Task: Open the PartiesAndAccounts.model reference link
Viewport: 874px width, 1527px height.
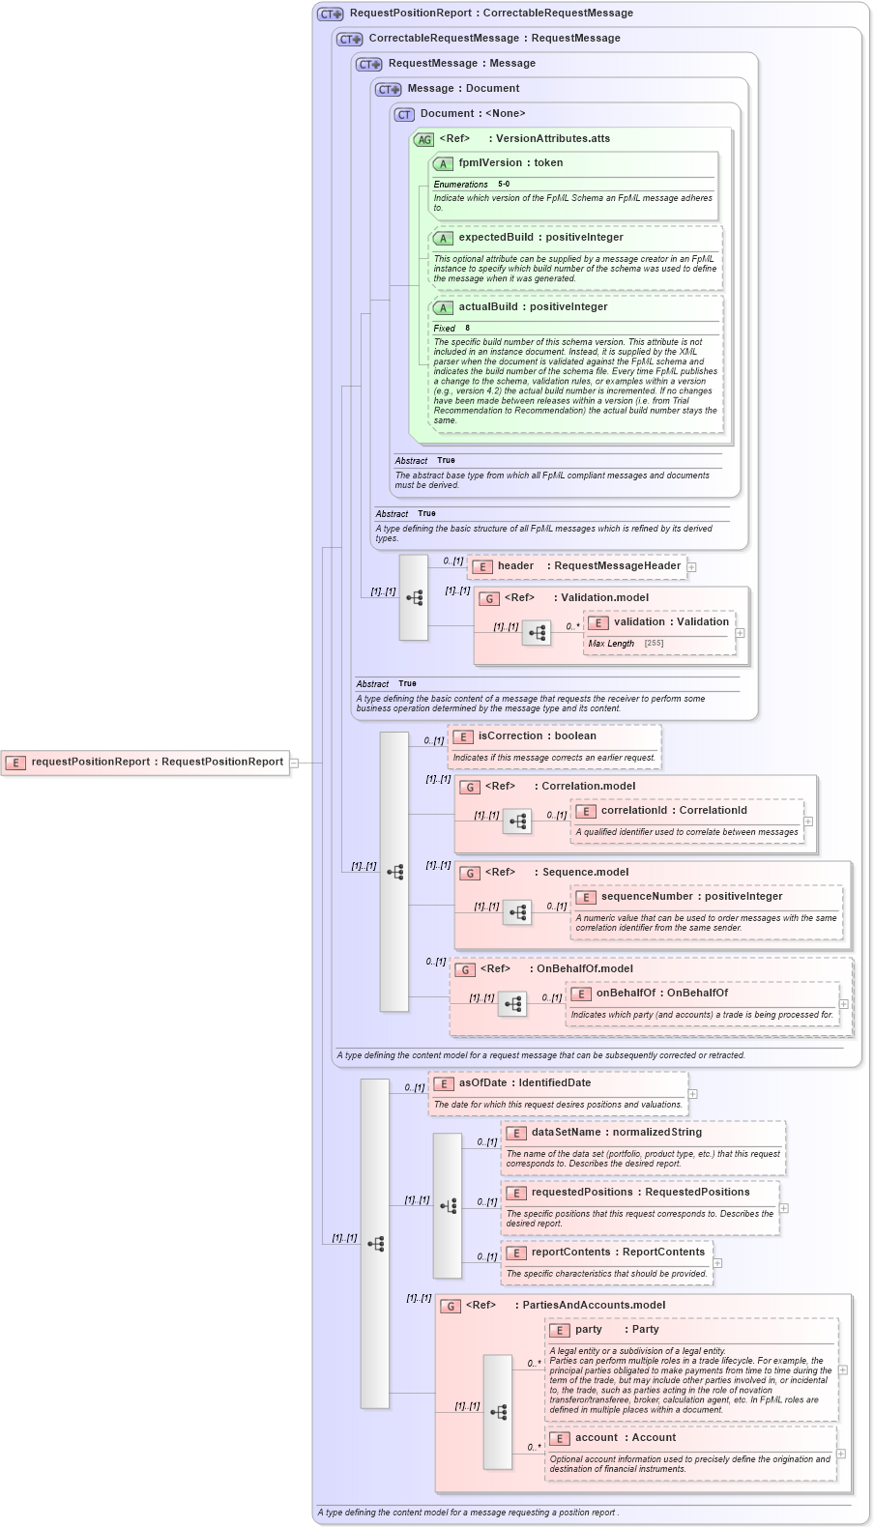Action: coord(595,1306)
